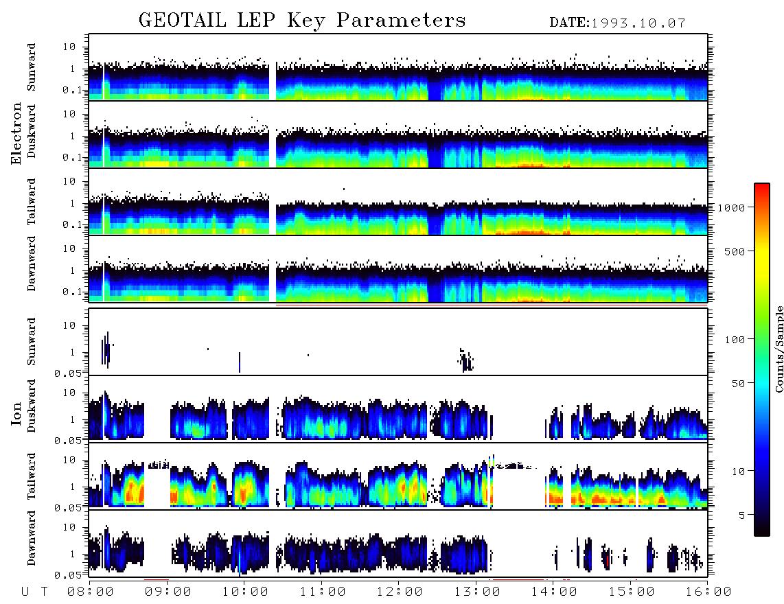Click the Ion Sunward panel label
784x604 pixels.
(32, 342)
